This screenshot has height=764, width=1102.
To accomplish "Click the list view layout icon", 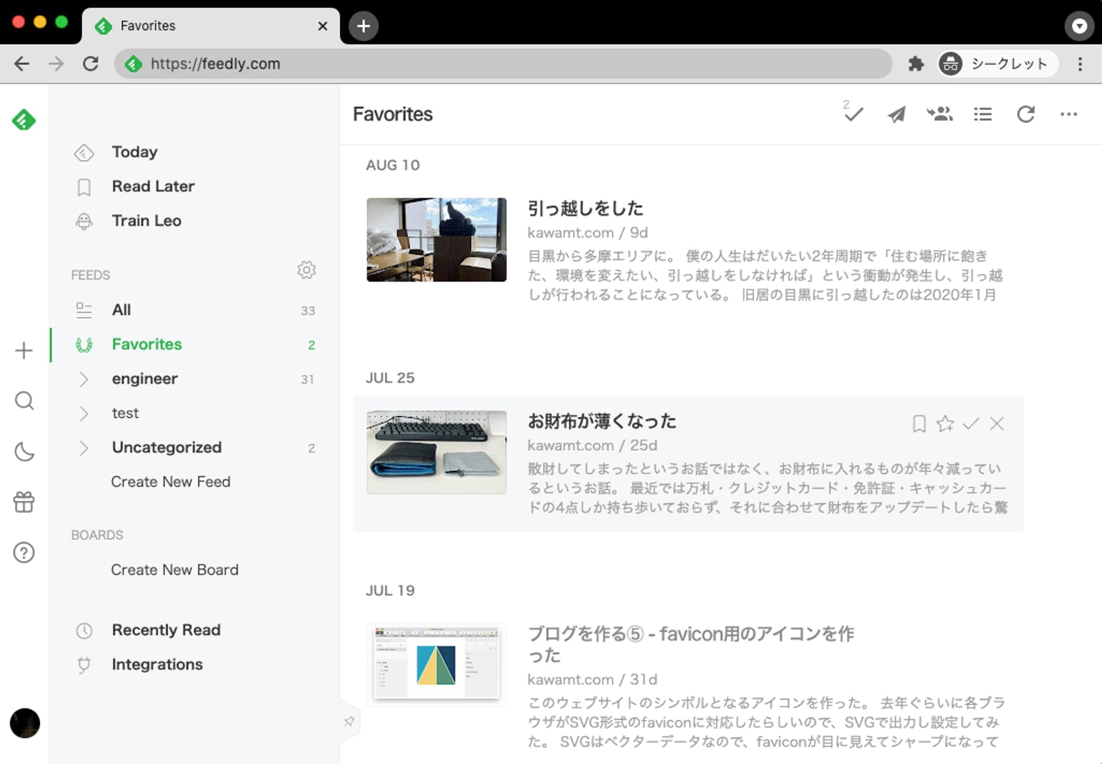I will [984, 115].
